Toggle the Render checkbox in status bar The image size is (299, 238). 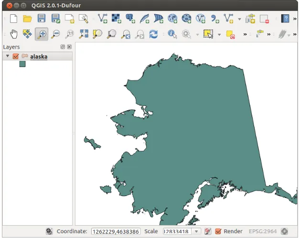pos(218,231)
